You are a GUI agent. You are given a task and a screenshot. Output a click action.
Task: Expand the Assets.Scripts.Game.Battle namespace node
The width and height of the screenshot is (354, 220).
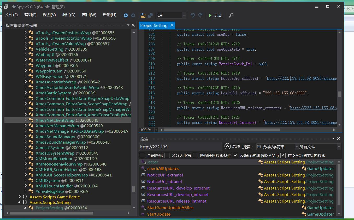coord(20,197)
